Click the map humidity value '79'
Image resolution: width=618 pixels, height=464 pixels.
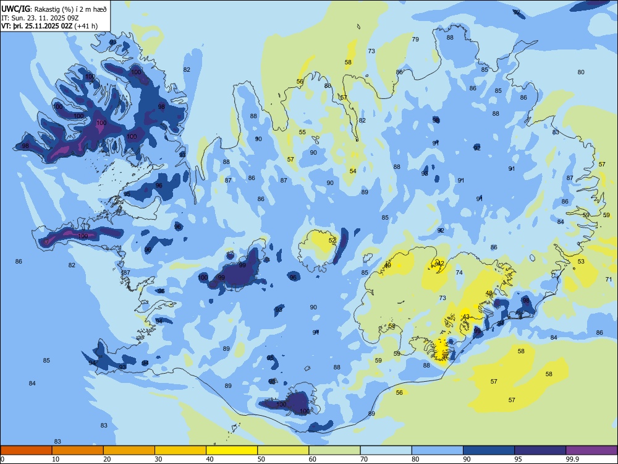[x=415, y=39]
